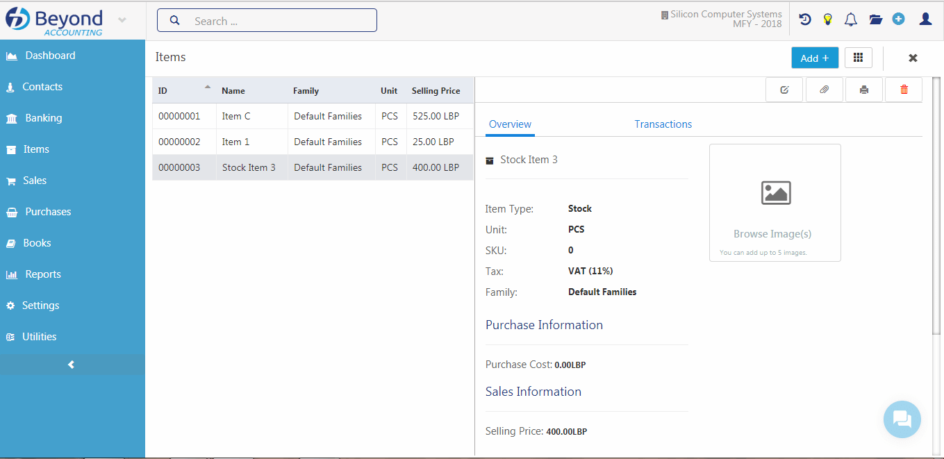Open the notifications bell

tap(851, 19)
